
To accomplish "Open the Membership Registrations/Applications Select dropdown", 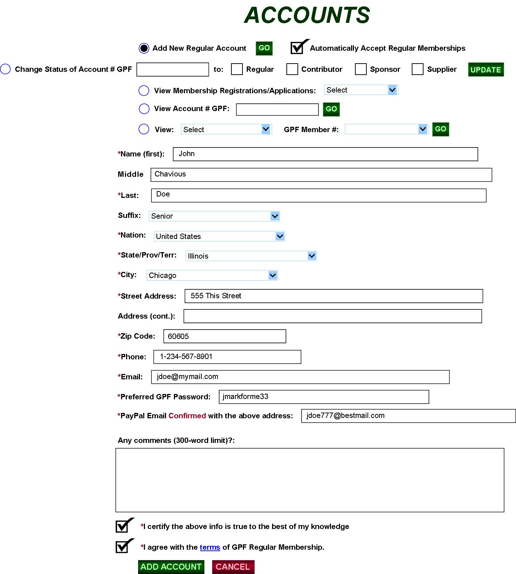I will (x=361, y=90).
